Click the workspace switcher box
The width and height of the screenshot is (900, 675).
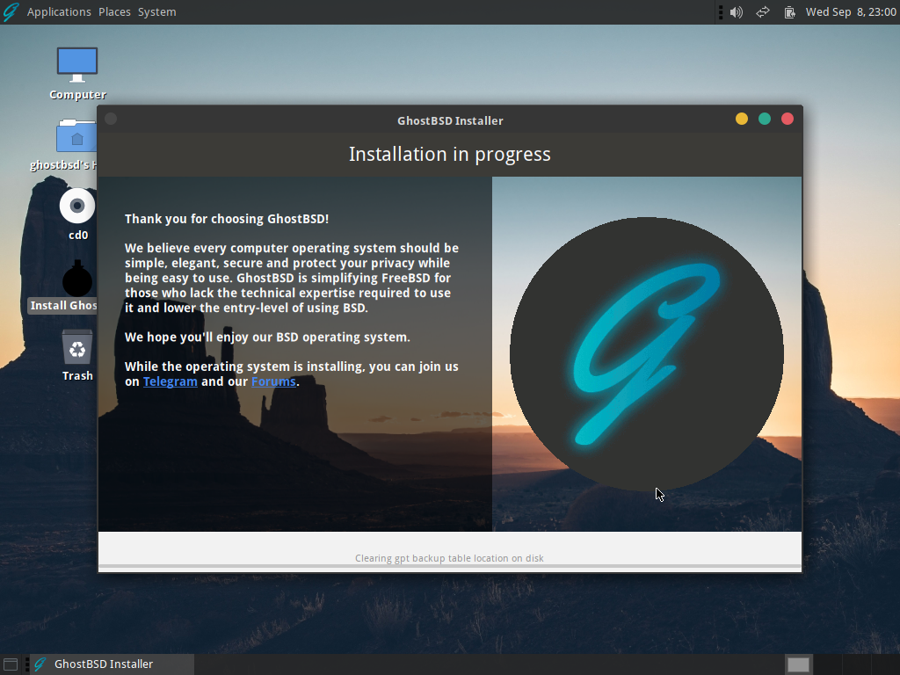point(798,664)
